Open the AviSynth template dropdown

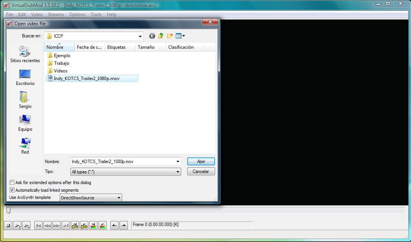click(119, 198)
